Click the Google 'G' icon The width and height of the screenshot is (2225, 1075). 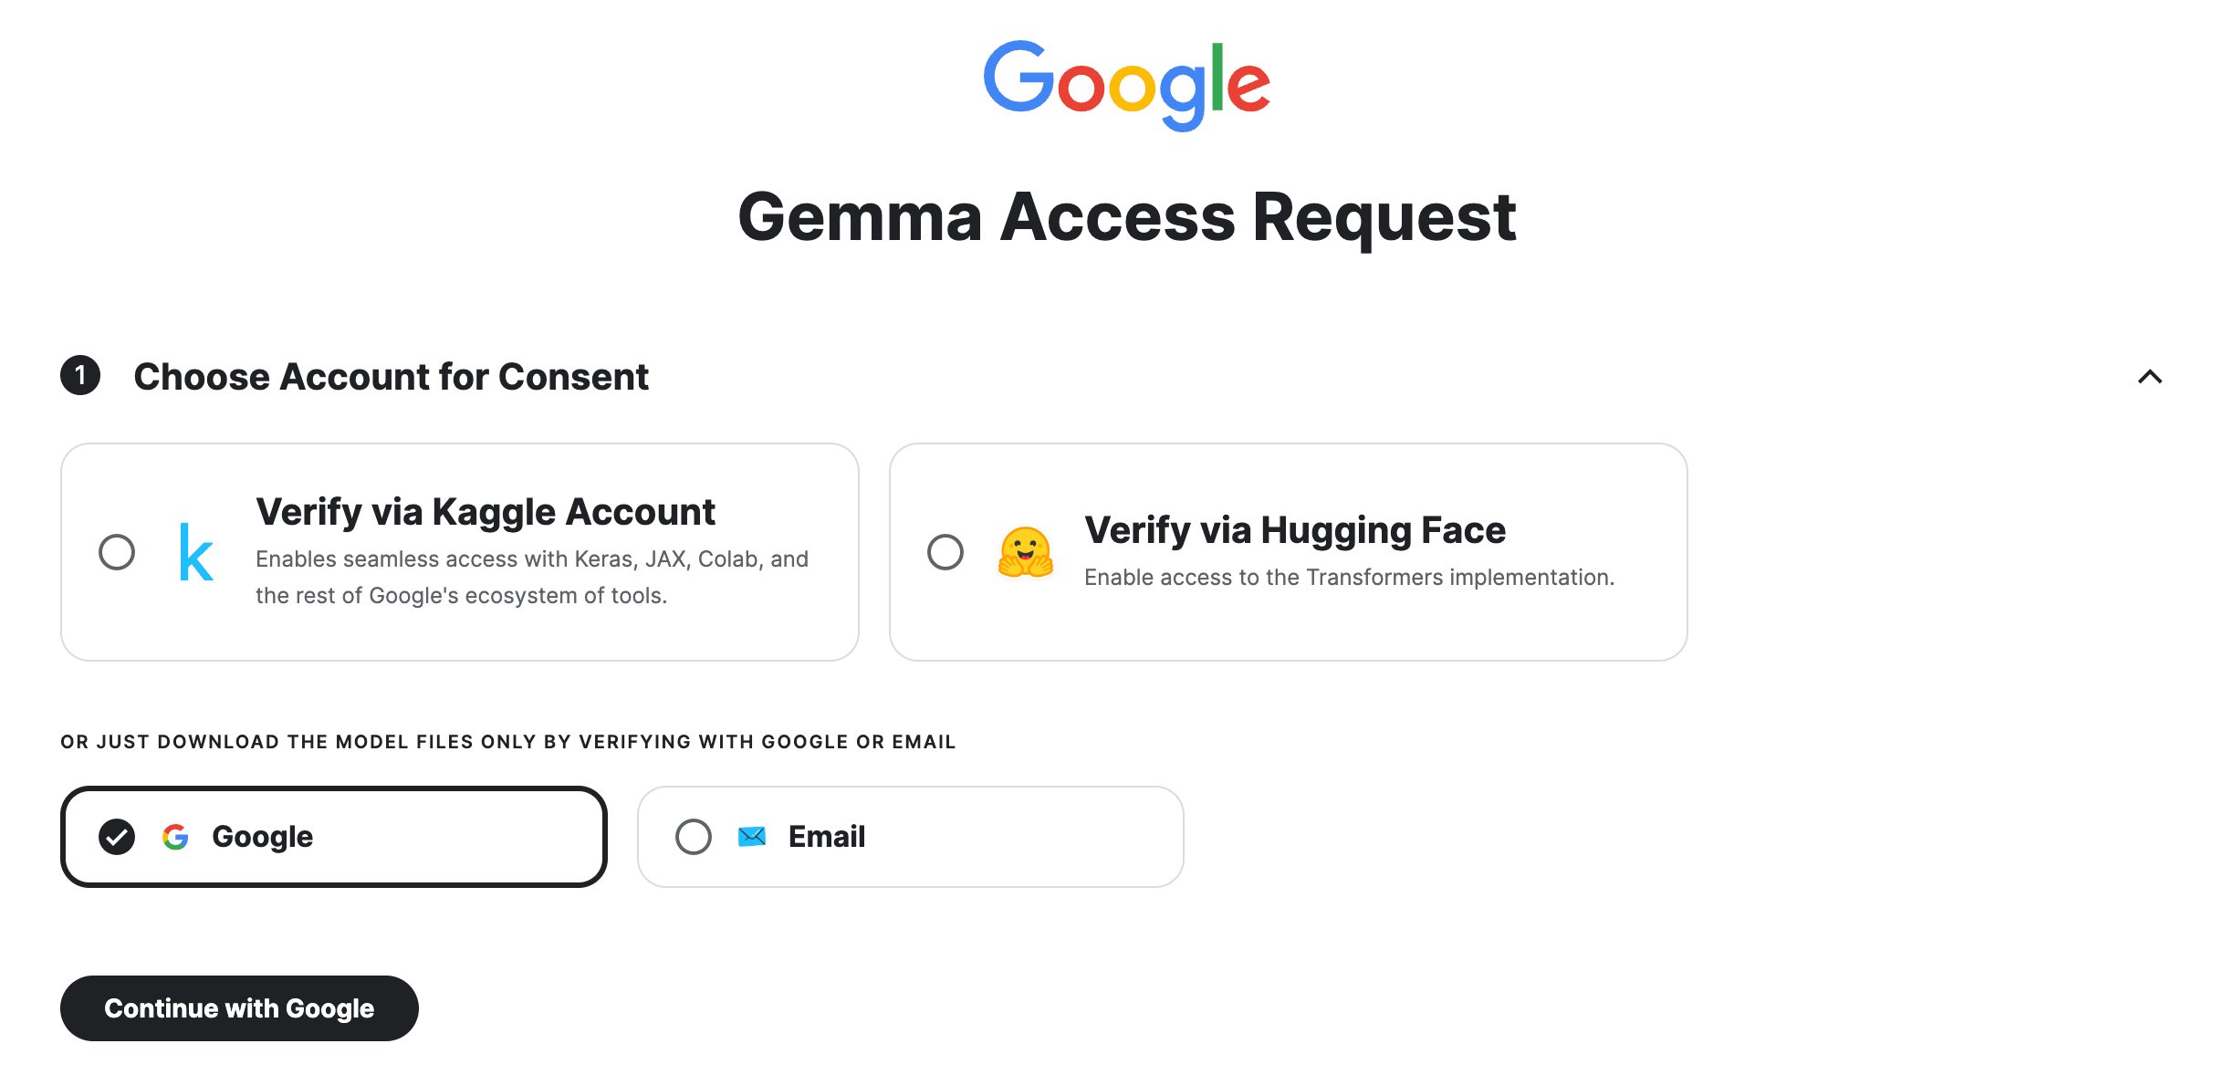(x=175, y=837)
